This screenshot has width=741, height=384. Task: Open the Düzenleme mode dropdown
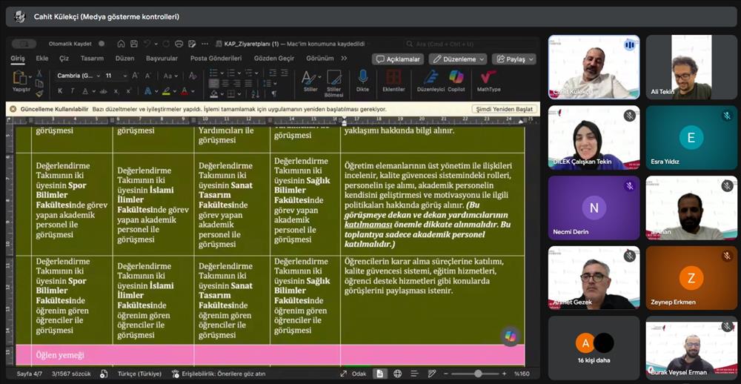[x=457, y=59]
